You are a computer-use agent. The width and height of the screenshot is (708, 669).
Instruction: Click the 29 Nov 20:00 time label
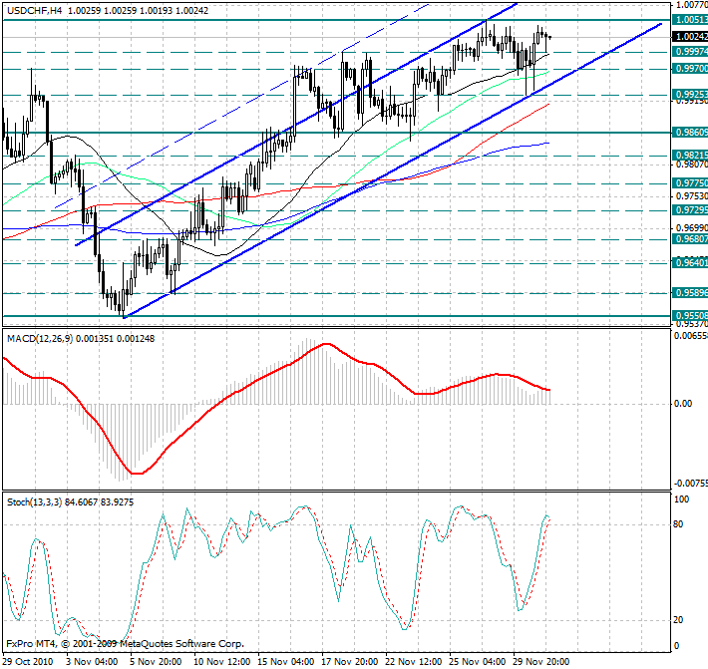[x=541, y=662]
